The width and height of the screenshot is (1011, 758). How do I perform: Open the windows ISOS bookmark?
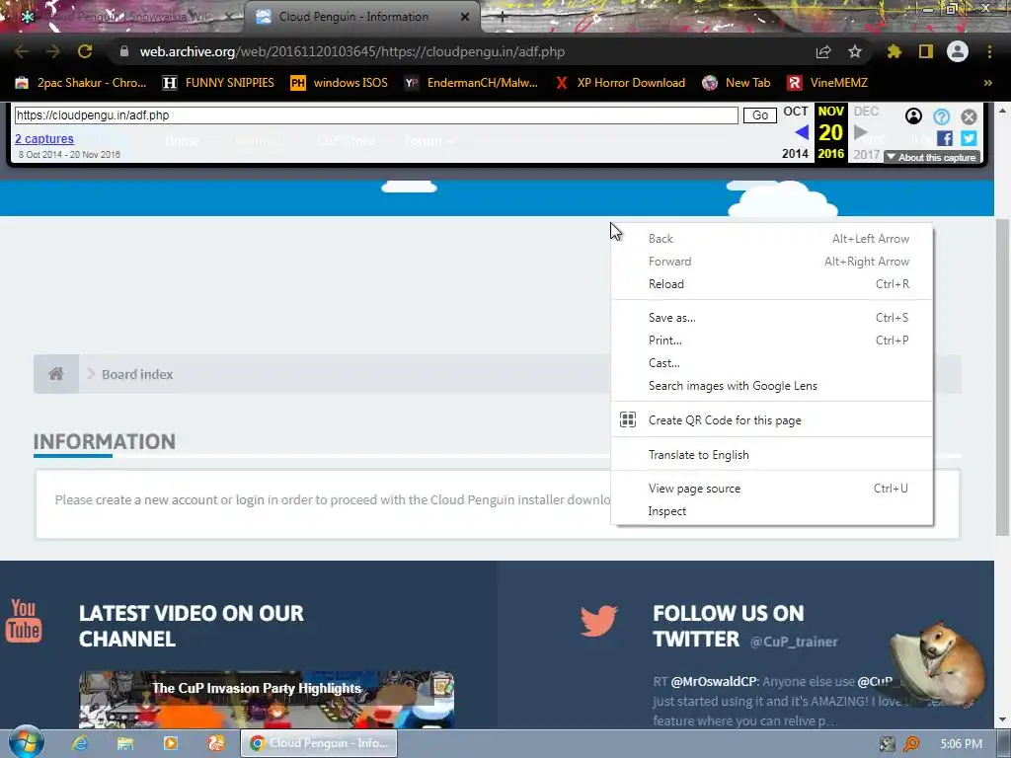pyautogui.click(x=340, y=83)
